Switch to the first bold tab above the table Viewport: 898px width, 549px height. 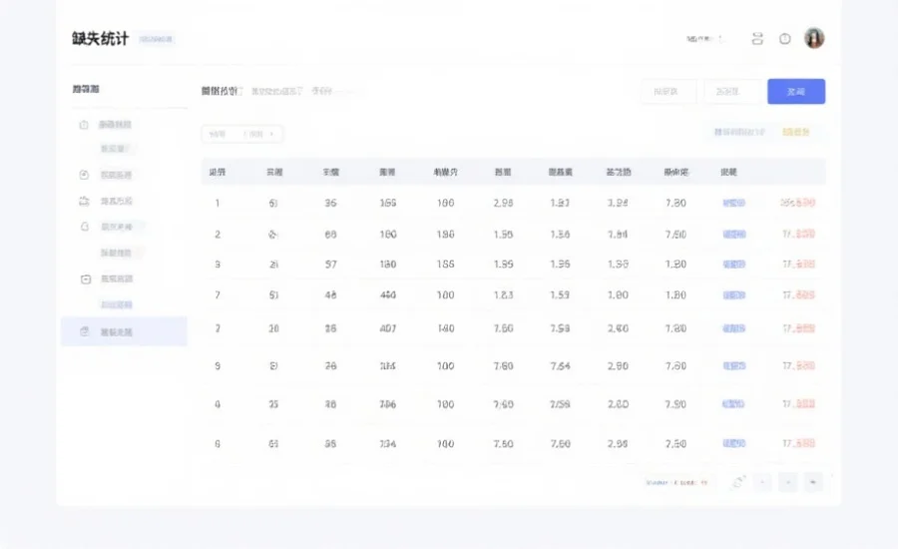pos(220,91)
